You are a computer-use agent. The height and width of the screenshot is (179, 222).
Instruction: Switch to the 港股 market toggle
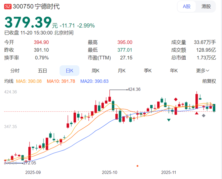(206, 6)
